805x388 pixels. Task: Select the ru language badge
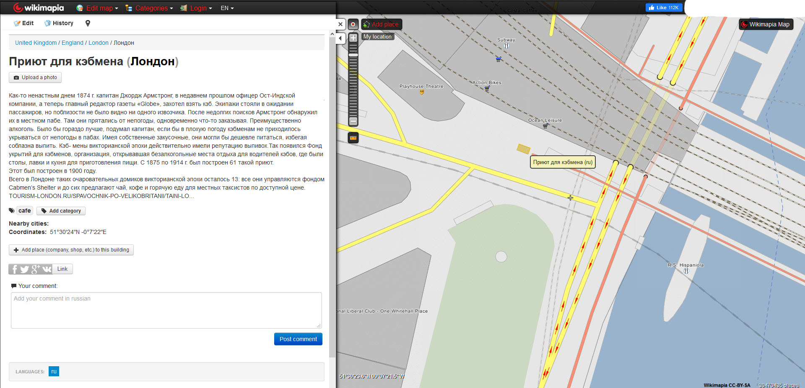click(x=54, y=371)
